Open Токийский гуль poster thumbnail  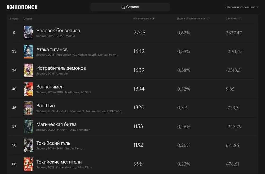[28, 145]
